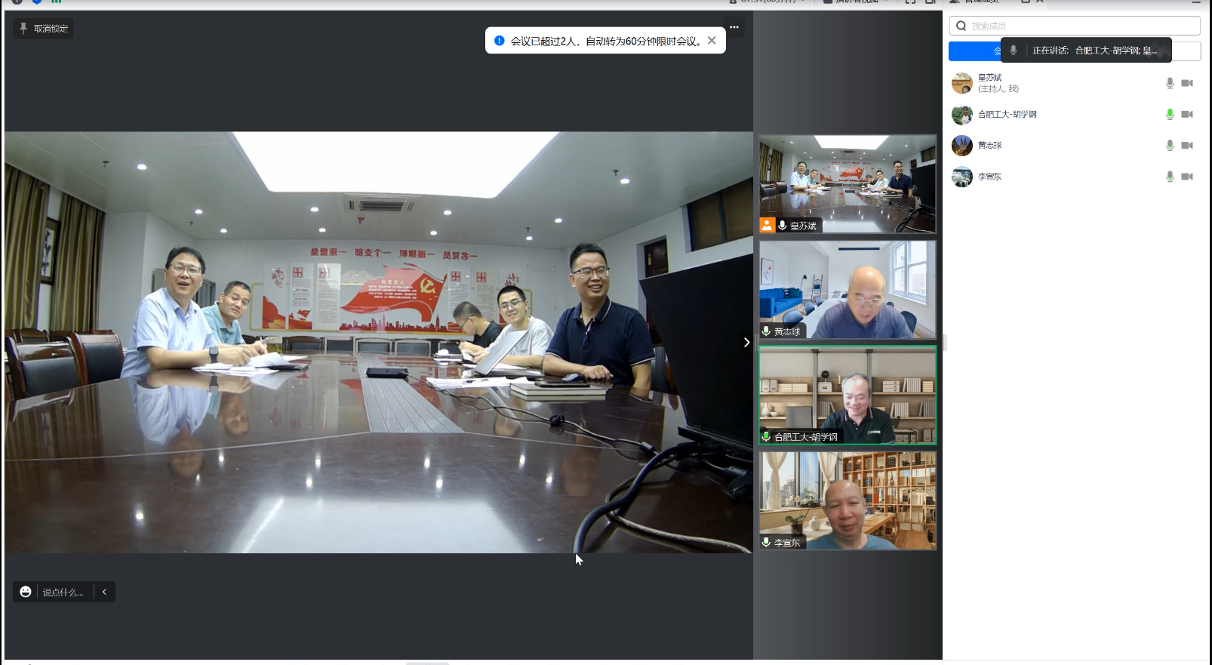Select 黄志球's video thumbnail

point(847,290)
